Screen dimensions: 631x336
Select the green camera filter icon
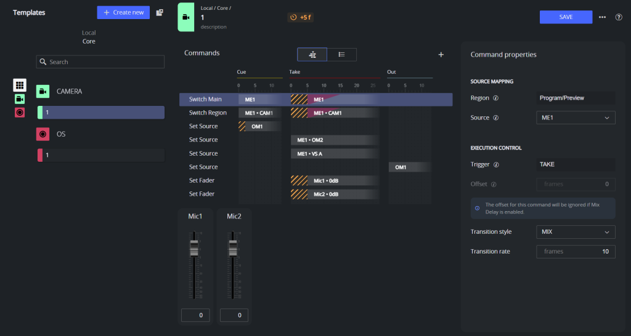coord(20,99)
